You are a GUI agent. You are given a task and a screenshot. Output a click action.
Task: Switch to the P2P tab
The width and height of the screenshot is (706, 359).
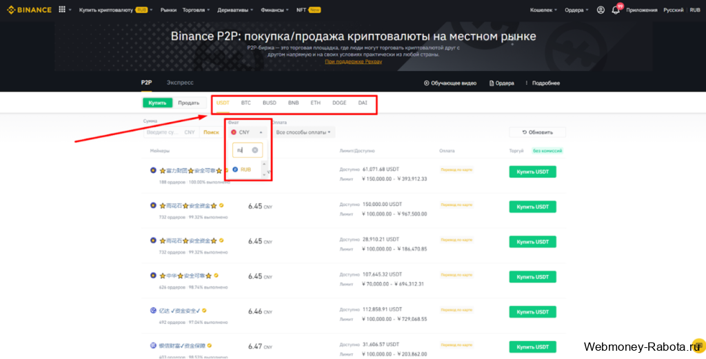click(x=146, y=83)
